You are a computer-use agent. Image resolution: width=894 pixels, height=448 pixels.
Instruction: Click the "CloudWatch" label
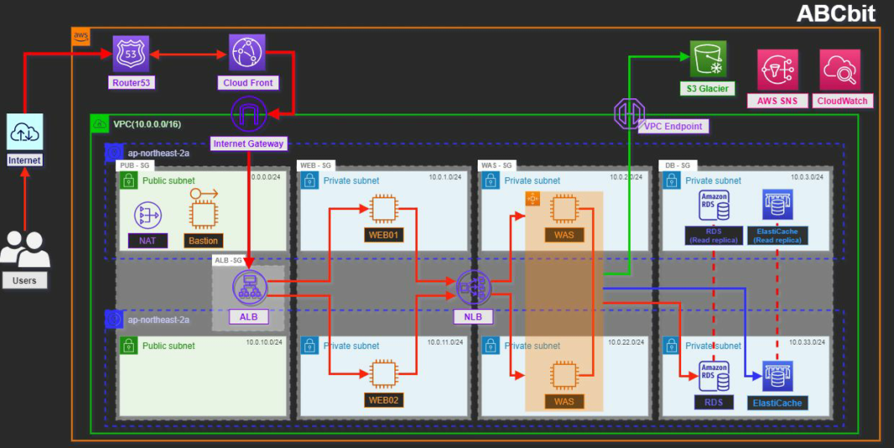tap(843, 101)
